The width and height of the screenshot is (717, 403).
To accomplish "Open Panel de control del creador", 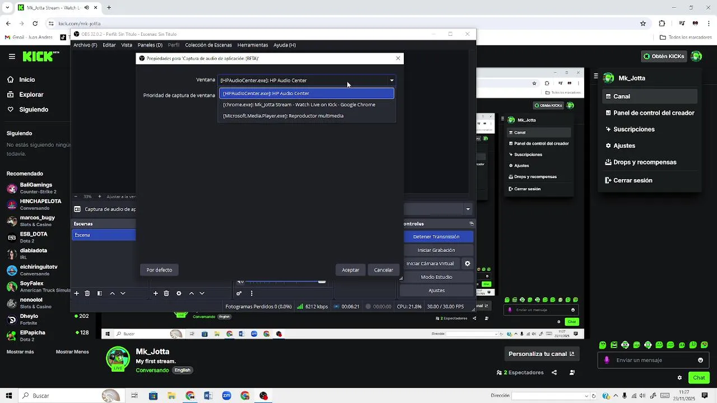I will (650, 113).
